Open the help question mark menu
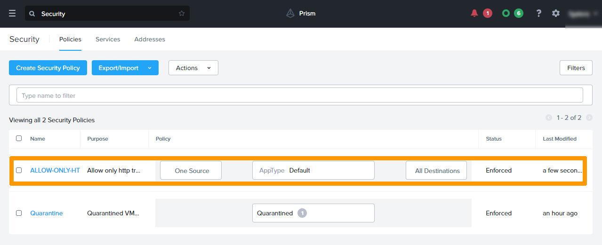Viewport: 602px width, 245px height. pyautogui.click(x=539, y=13)
